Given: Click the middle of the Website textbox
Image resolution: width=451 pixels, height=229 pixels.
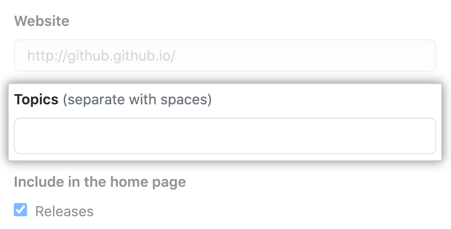Looking at the screenshot, I should click(x=224, y=55).
